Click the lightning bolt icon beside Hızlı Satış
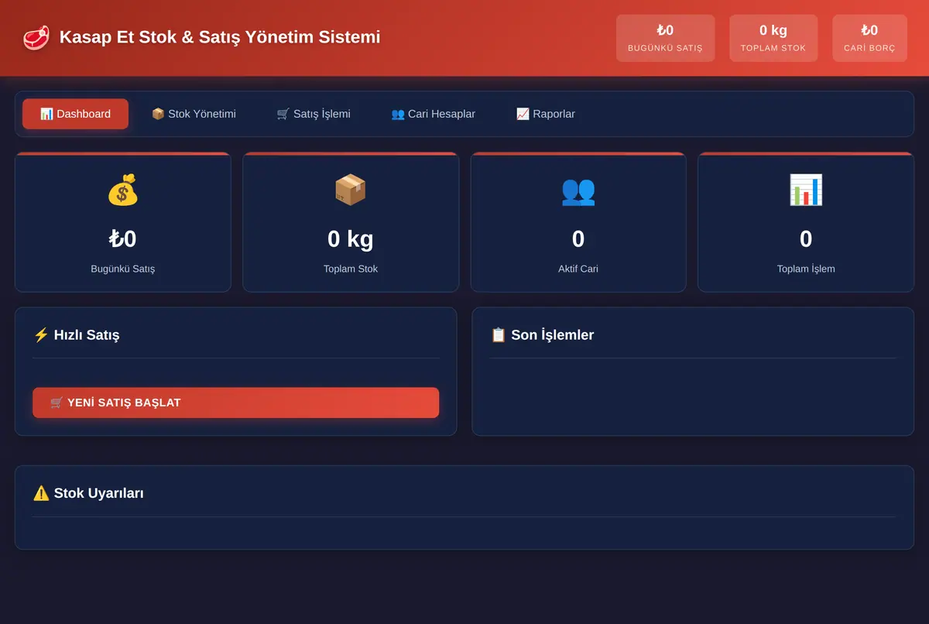 pos(41,335)
